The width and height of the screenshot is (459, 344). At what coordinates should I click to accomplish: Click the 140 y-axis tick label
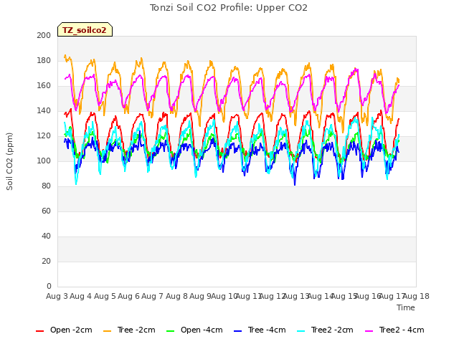tap(44, 111)
